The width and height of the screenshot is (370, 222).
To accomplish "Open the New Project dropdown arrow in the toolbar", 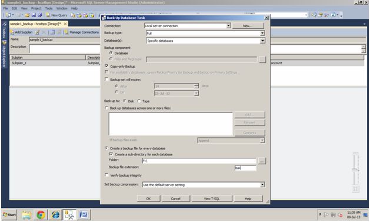I will coord(13,15).
